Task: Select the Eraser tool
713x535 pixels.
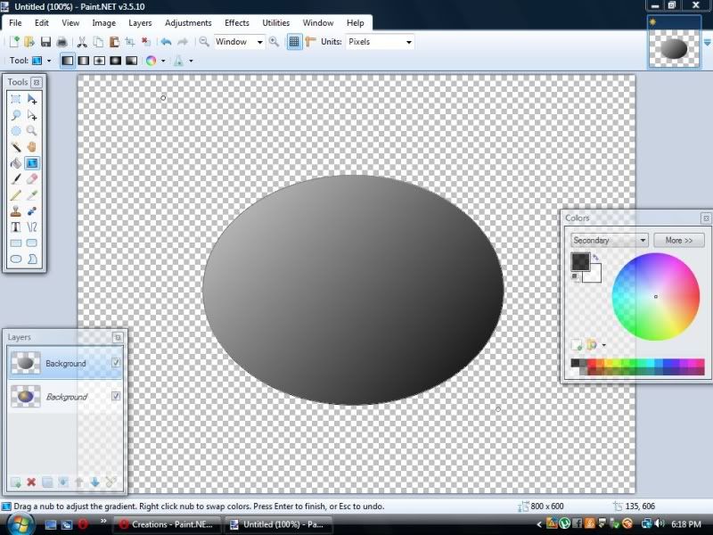Action: point(32,179)
